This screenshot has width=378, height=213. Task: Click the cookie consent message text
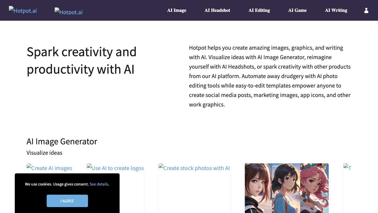(57, 184)
